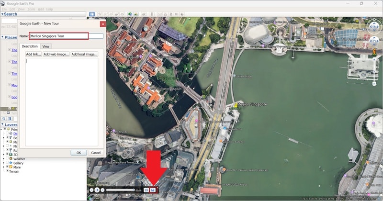Click the Merlion Singapore yellow pushpin placemark
Viewport: 383px width, 201px height.
pos(236,105)
